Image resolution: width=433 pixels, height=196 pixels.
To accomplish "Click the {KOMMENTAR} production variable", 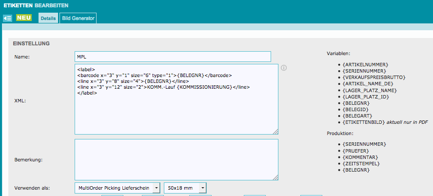I will click(x=362, y=157).
